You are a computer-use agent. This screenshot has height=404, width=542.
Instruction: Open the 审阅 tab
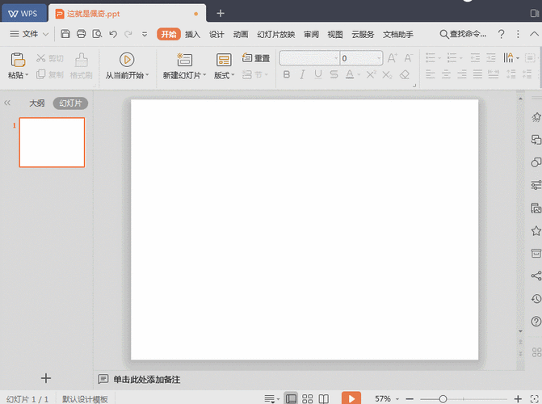pyautogui.click(x=311, y=34)
